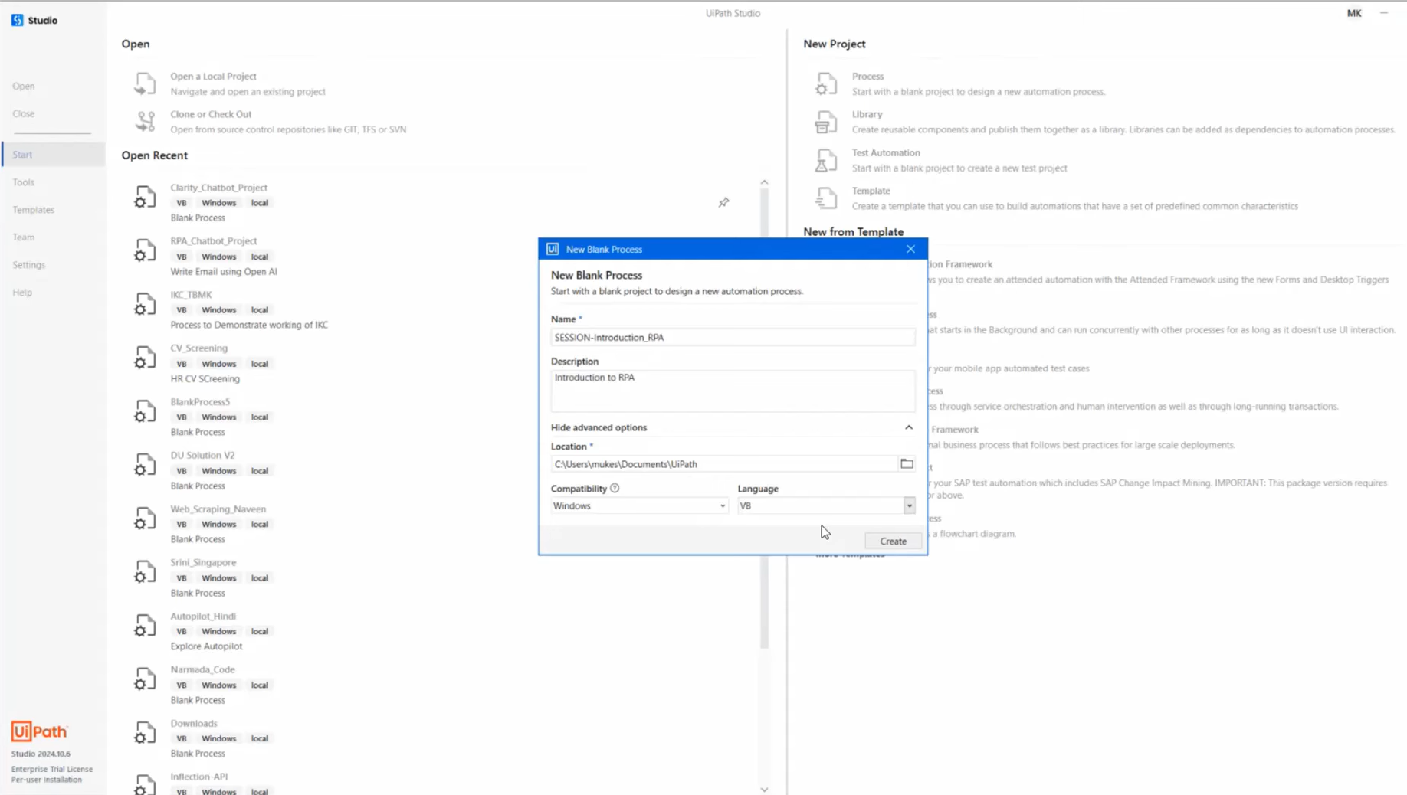The image size is (1407, 795).
Task: Click the Library project icon
Action: click(x=825, y=122)
